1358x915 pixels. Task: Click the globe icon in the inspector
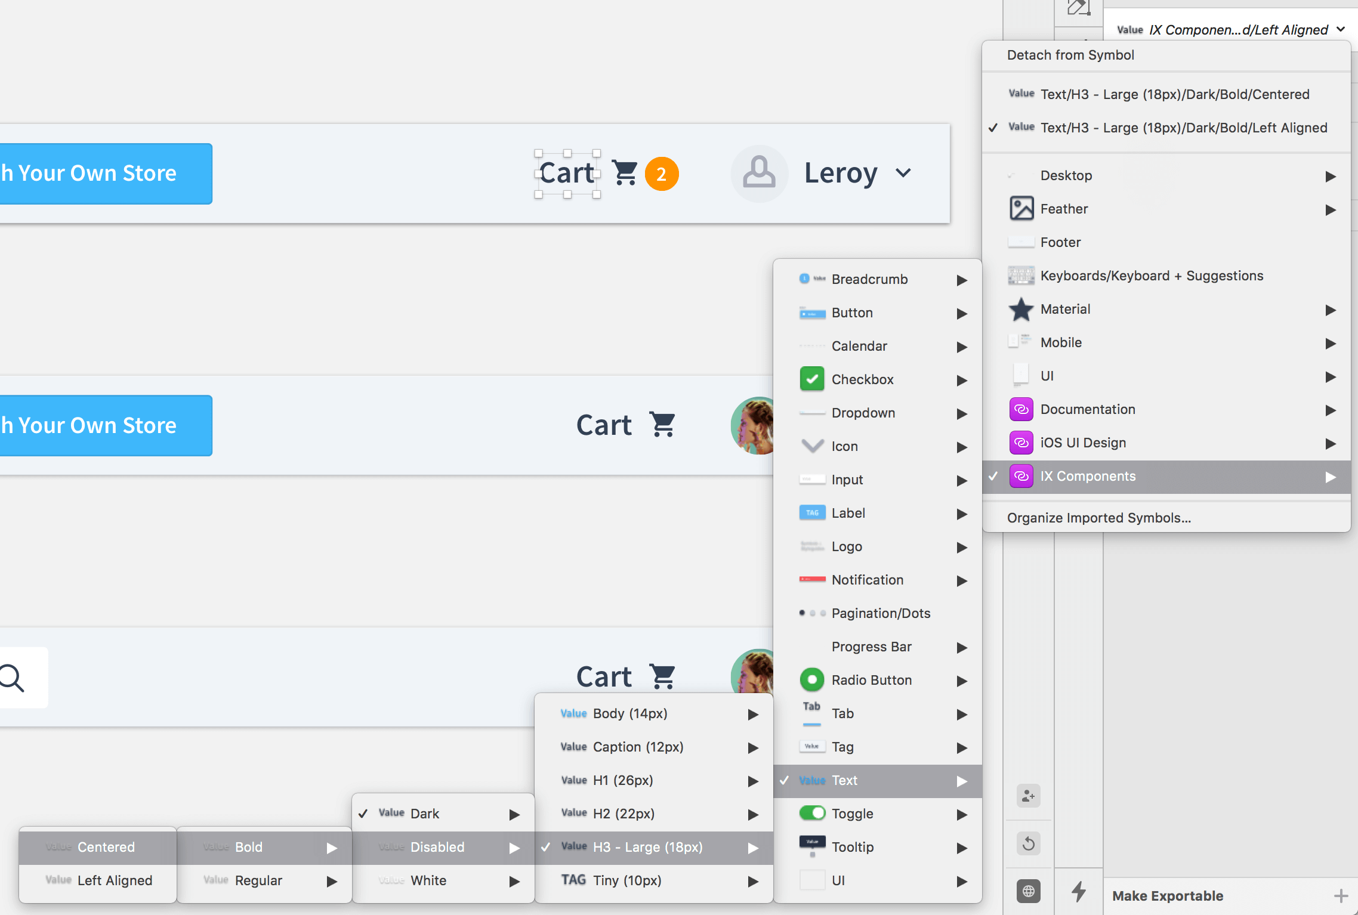pyautogui.click(x=1027, y=891)
